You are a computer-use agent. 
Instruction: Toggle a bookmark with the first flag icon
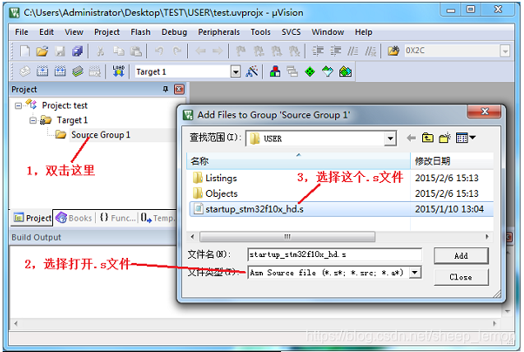click(x=240, y=51)
